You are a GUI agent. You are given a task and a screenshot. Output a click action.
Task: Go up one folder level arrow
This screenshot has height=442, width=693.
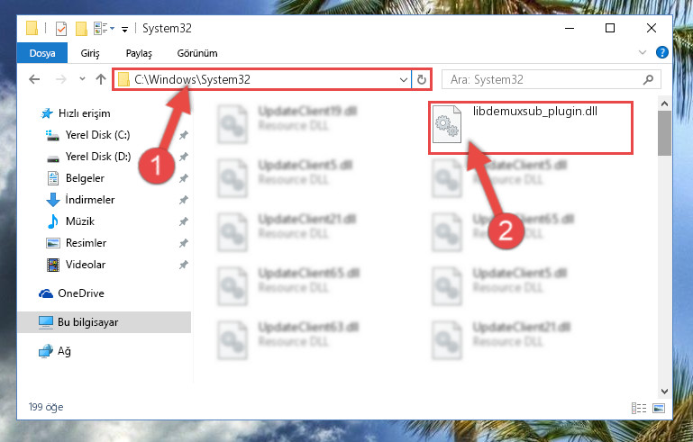101,79
